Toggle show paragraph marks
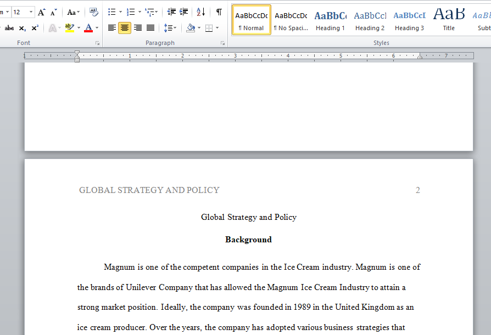 coord(219,12)
